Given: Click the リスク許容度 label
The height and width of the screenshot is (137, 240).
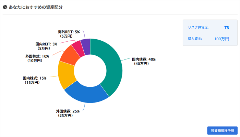Looking at the screenshot, I should click(198, 27).
